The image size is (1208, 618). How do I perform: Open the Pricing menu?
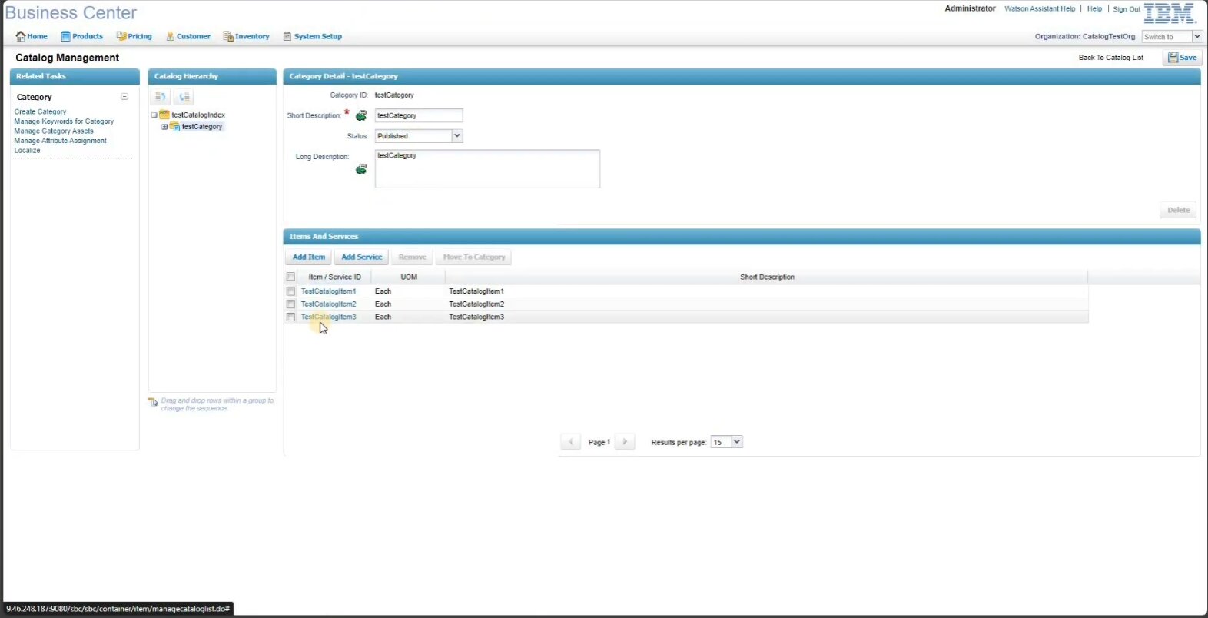134,36
